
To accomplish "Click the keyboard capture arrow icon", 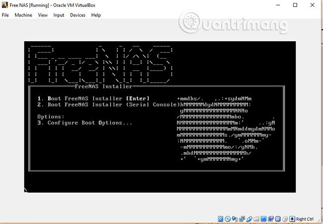I will click(x=292, y=219).
